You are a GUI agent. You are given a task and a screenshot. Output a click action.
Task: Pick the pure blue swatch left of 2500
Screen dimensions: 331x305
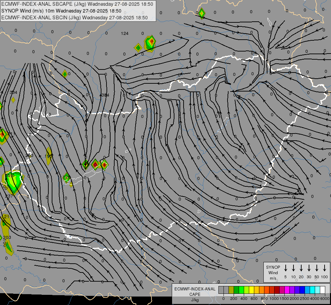pos(302,290)
